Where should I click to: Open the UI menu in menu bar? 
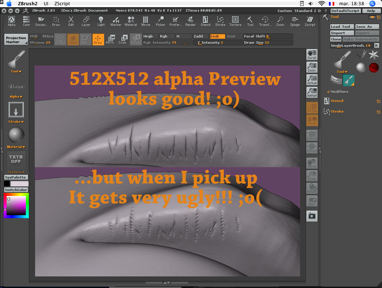(46, 4)
